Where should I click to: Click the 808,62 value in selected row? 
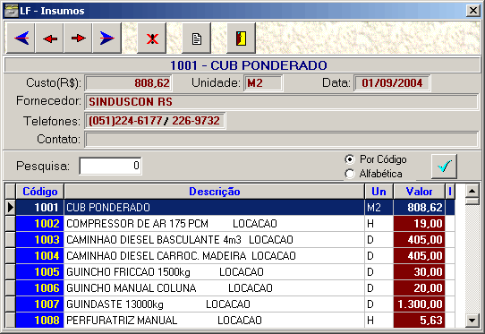tap(419, 208)
